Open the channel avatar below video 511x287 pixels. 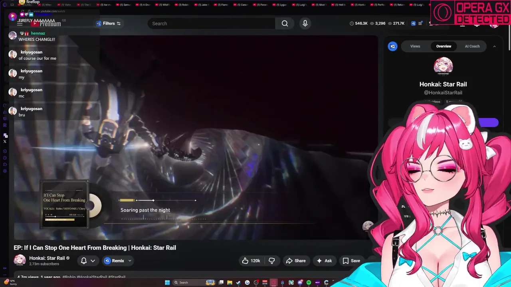click(x=20, y=260)
